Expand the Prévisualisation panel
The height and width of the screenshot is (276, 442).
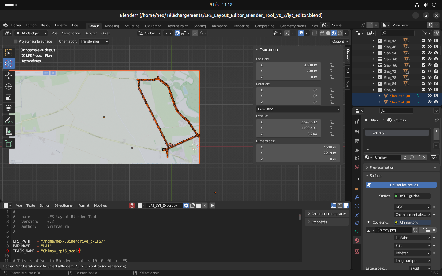382,167
